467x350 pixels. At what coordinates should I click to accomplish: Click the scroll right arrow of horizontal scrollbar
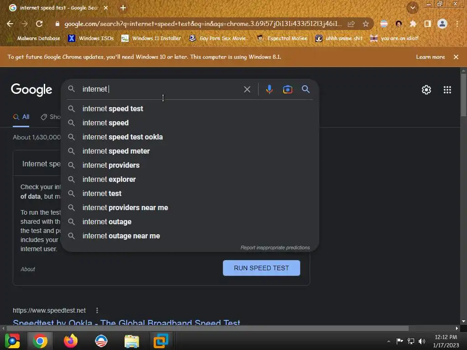pos(457,328)
